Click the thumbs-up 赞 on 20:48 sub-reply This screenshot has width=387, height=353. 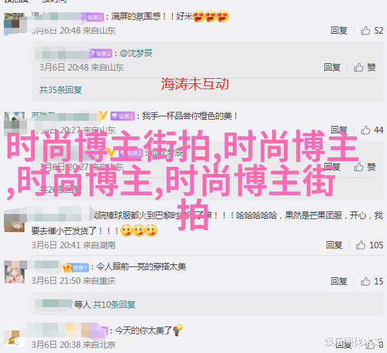click(x=364, y=67)
